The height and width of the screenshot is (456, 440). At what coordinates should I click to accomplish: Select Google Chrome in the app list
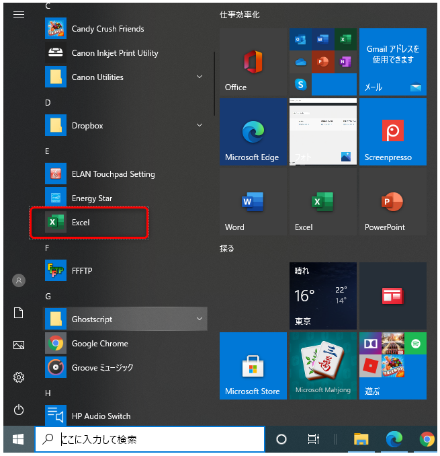[99, 344]
